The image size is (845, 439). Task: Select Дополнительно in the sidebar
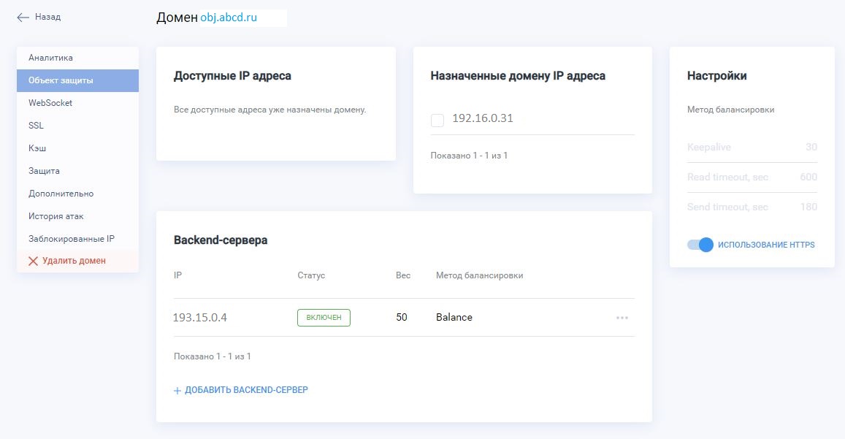[61, 194]
